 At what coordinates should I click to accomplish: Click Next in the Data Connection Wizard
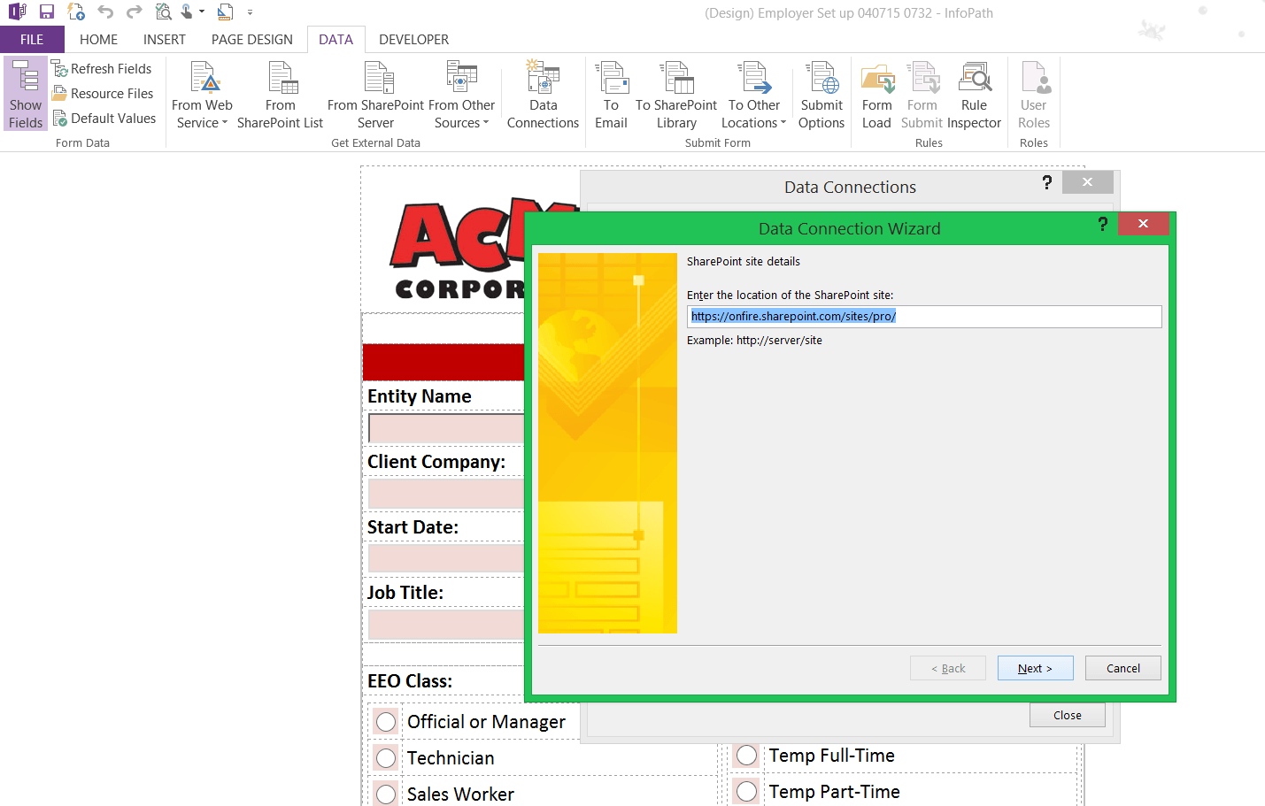(1035, 668)
